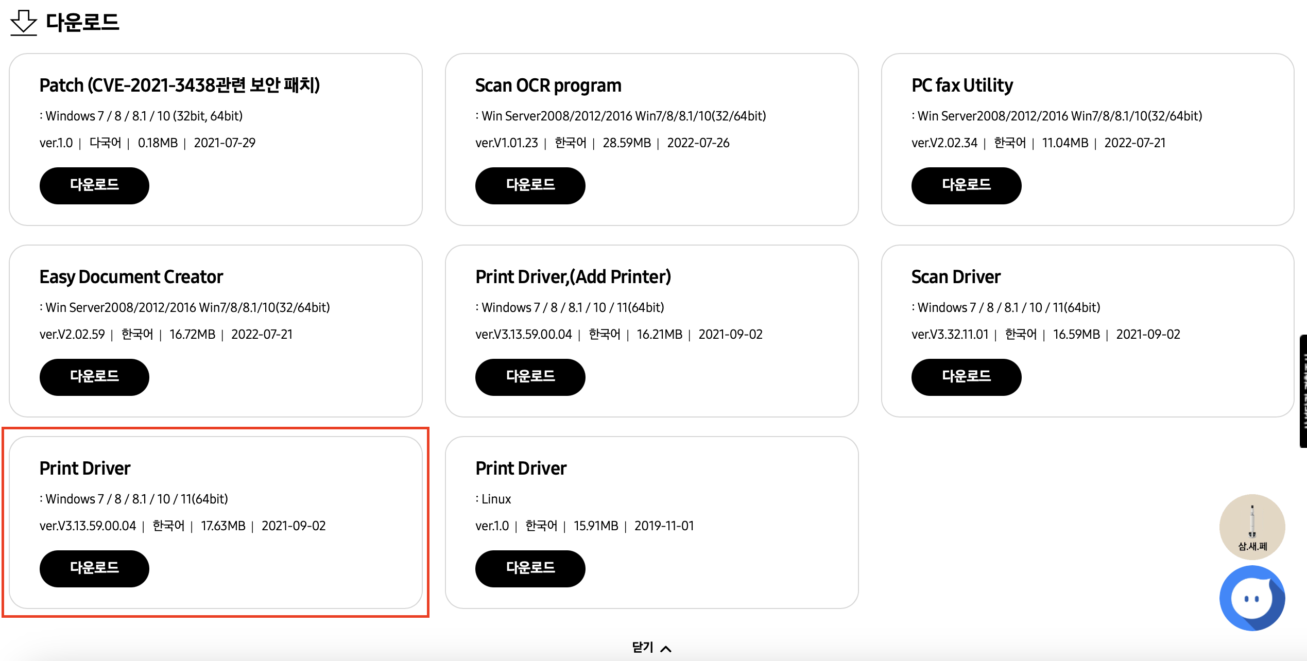Download the Linux Print Driver

click(x=530, y=568)
